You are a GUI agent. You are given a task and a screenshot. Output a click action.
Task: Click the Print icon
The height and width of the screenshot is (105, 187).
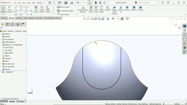(x=72, y=3)
